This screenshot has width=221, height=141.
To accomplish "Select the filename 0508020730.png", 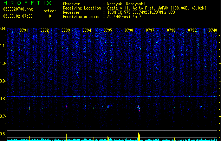I will tap(18, 10).
